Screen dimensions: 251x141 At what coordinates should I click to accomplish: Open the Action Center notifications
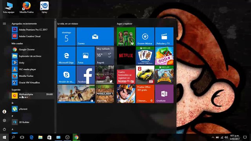click(245, 137)
